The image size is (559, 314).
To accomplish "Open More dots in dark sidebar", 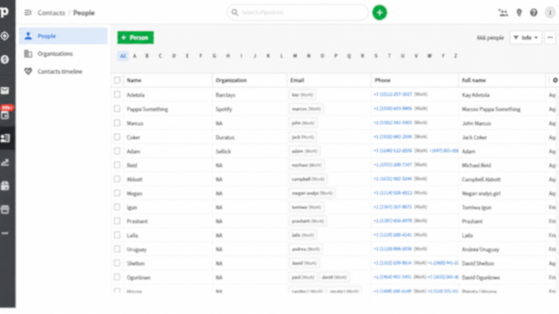I will pyautogui.click(x=5, y=233).
